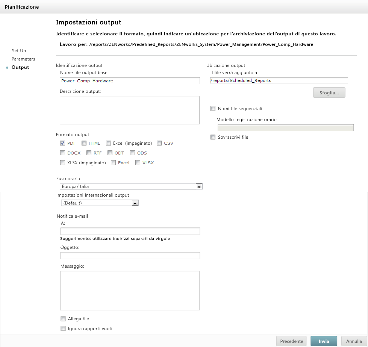Enable the Allega file checkbox
The width and height of the screenshot is (368, 347).
[63, 319]
